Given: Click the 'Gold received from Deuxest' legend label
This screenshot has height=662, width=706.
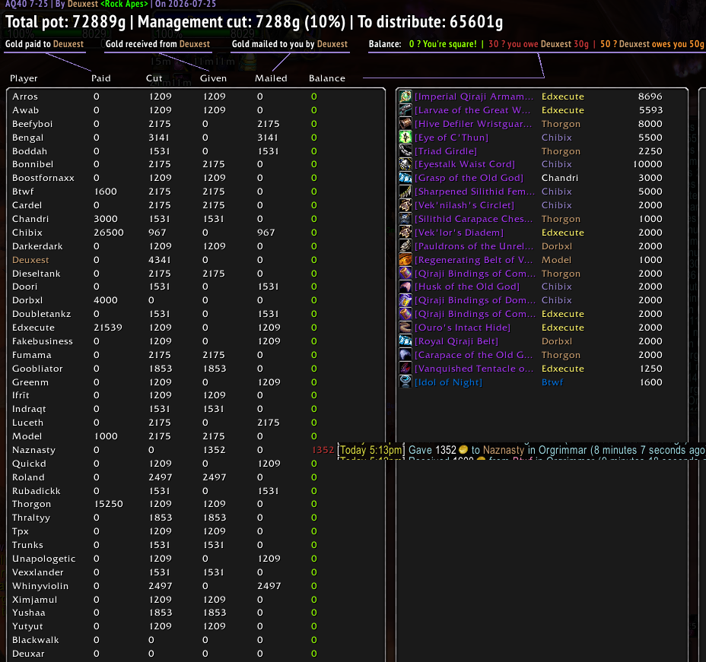Looking at the screenshot, I should [157, 44].
